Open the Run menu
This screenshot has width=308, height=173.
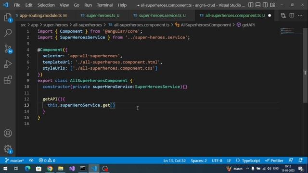(88, 5)
